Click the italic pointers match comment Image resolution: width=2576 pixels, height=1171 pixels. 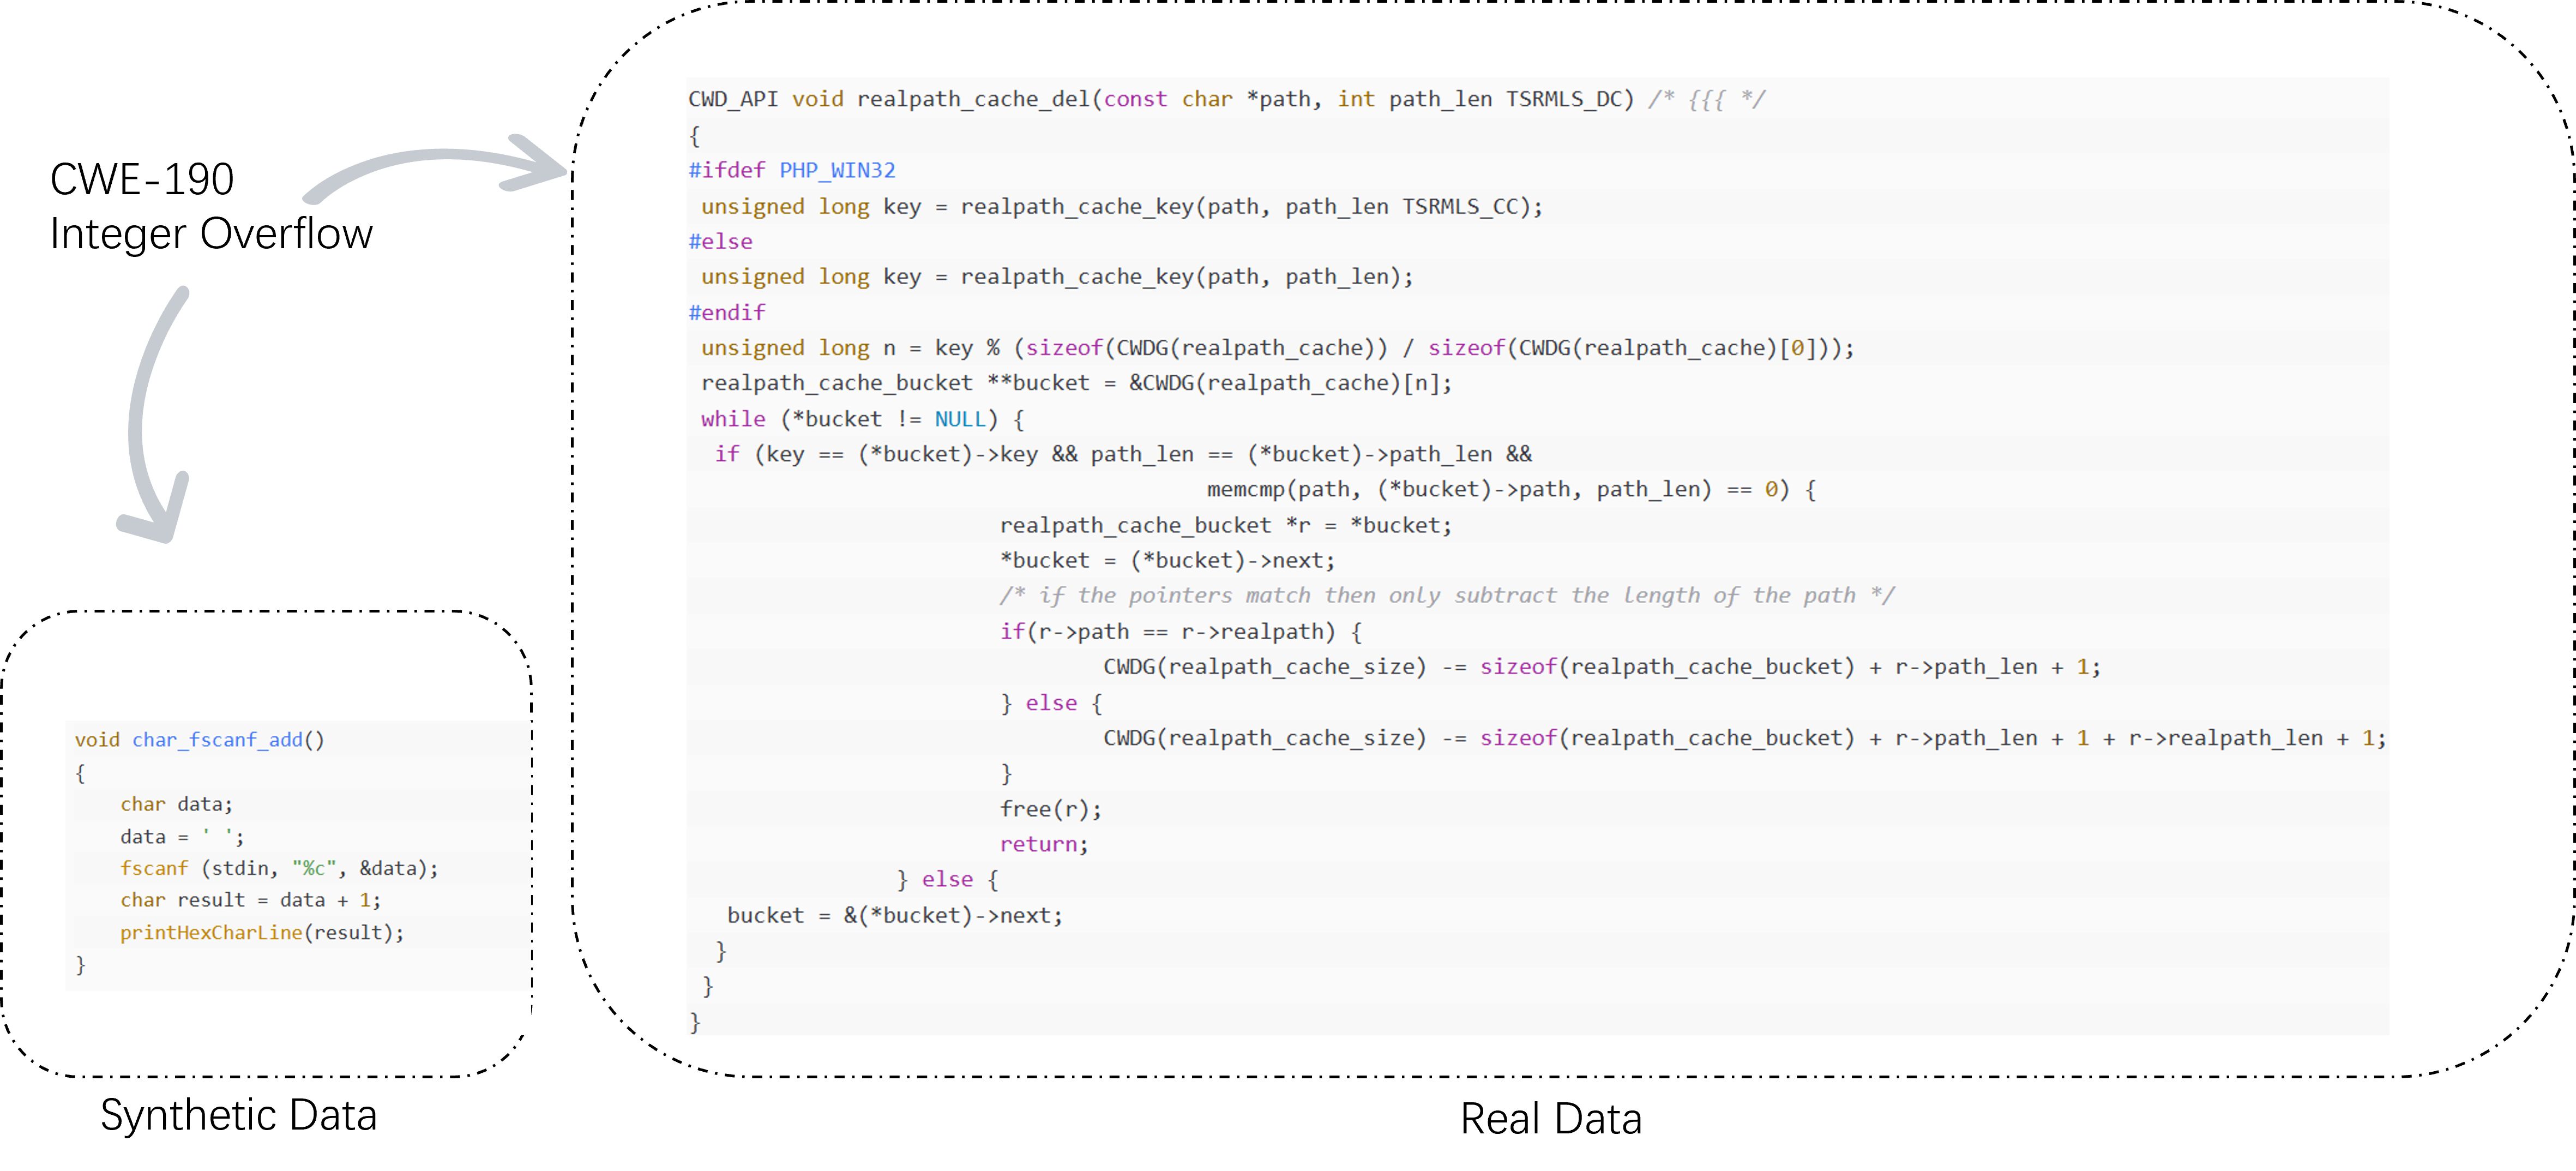tap(1446, 596)
